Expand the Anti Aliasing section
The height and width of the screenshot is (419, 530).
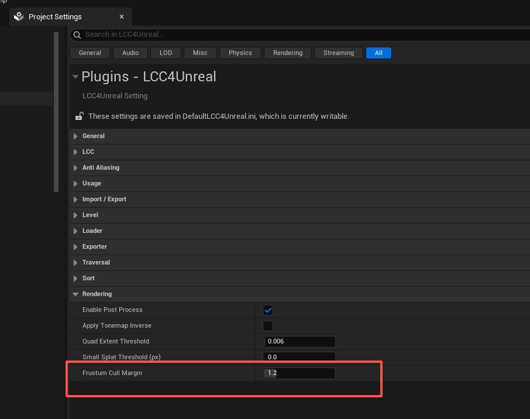(x=75, y=168)
